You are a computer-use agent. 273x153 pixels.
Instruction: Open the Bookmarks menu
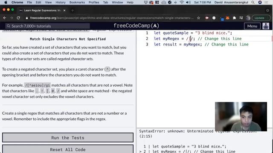pyautogui.click(x=77, y=2)
